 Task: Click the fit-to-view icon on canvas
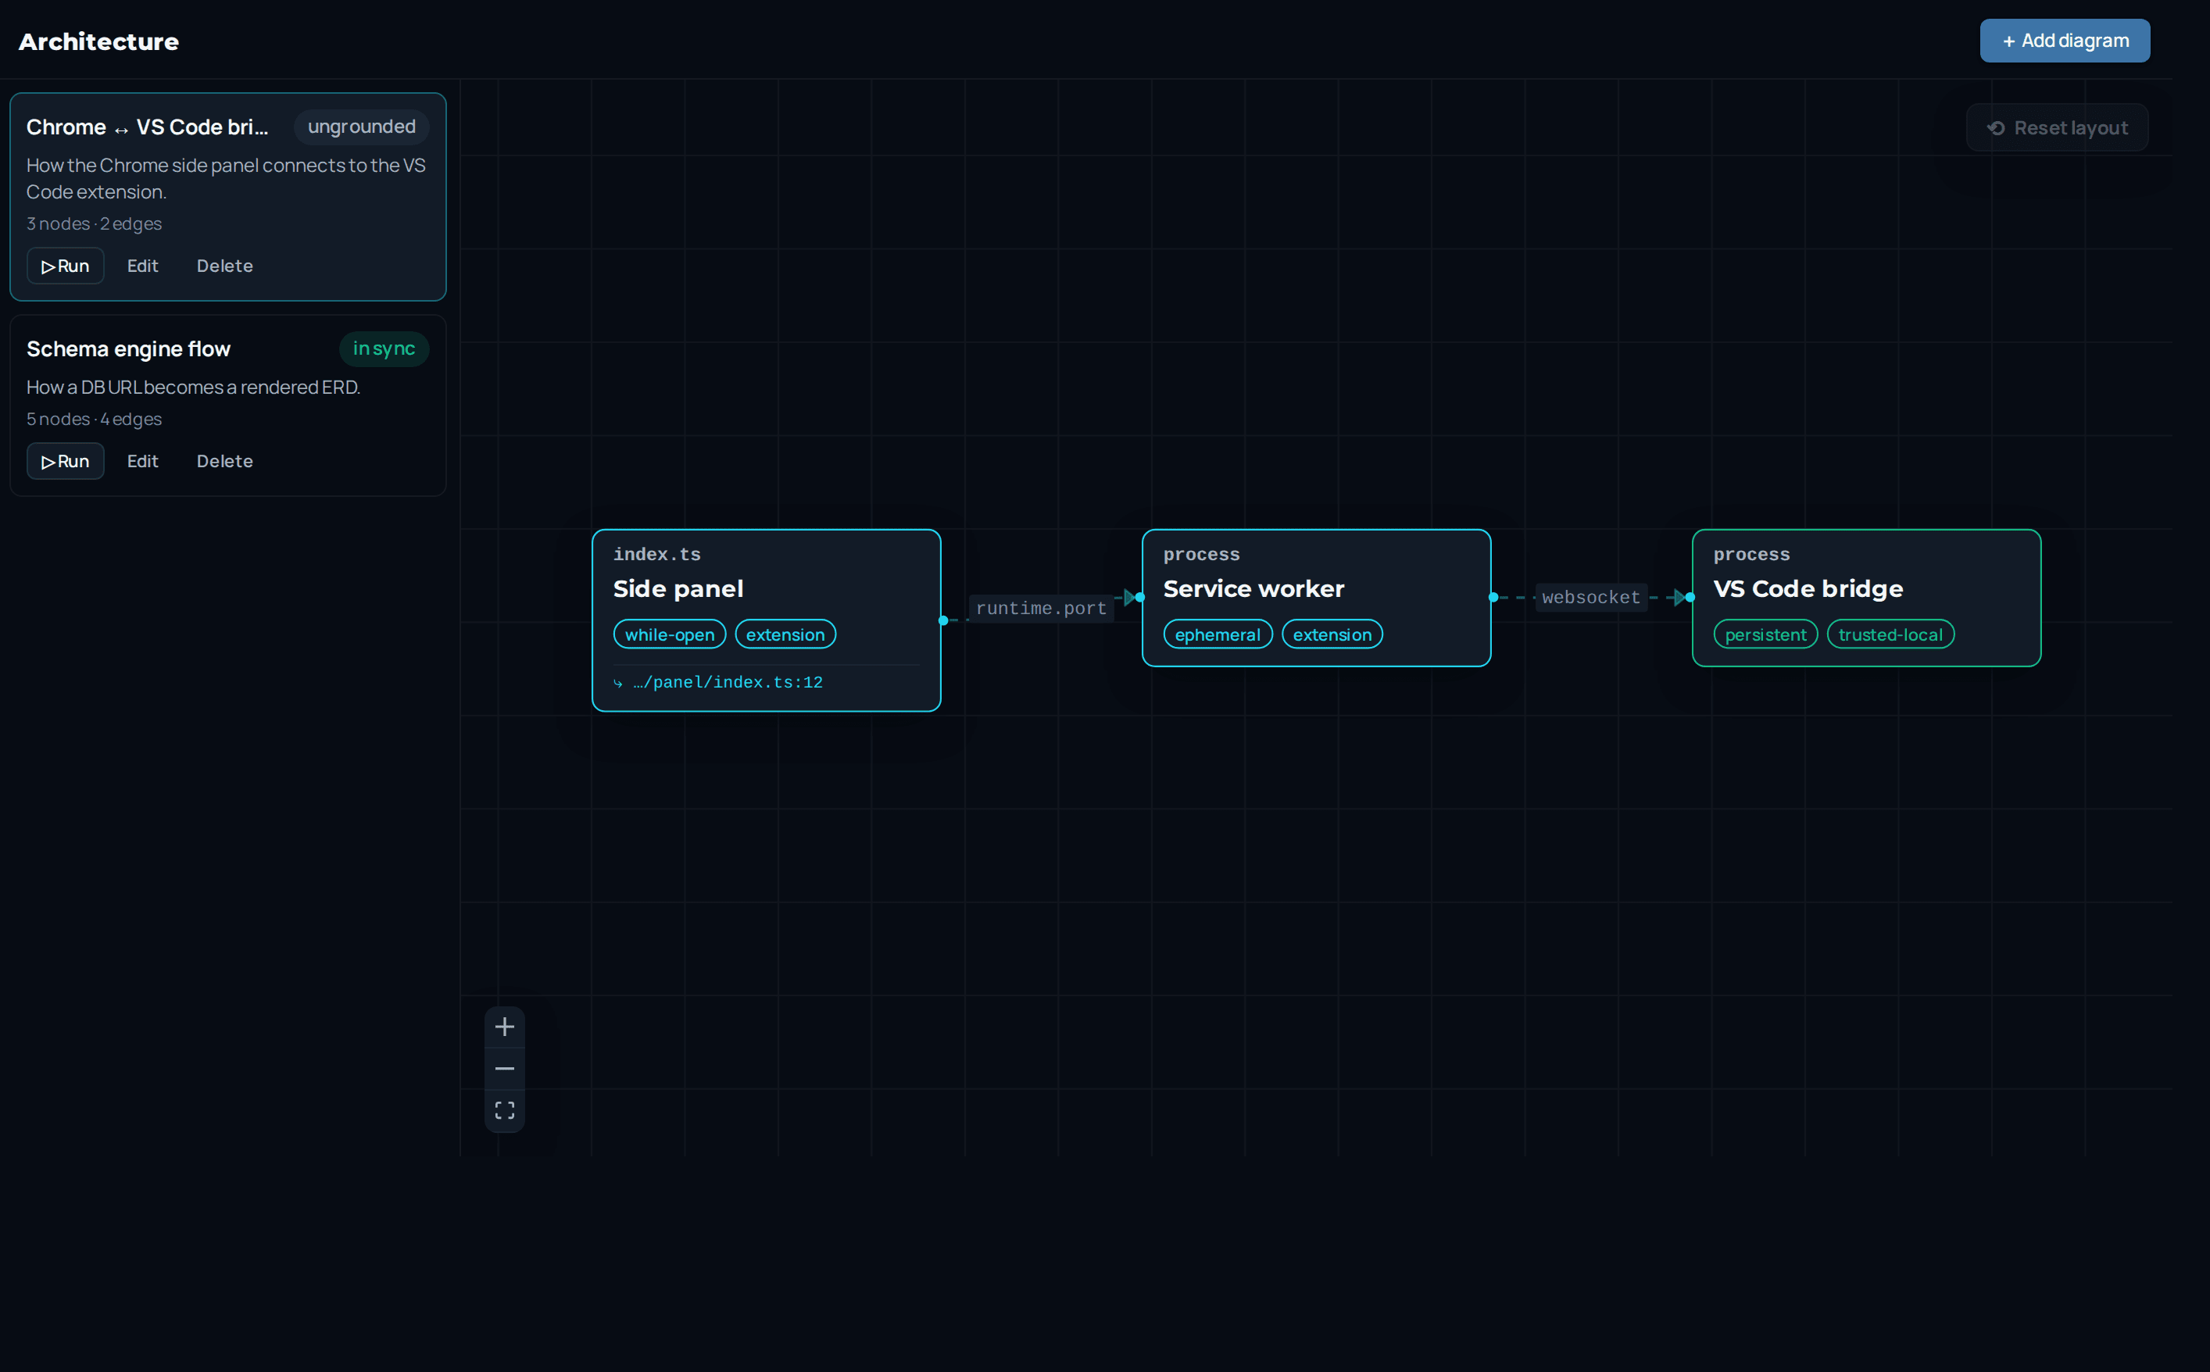tap(505, 1109)
